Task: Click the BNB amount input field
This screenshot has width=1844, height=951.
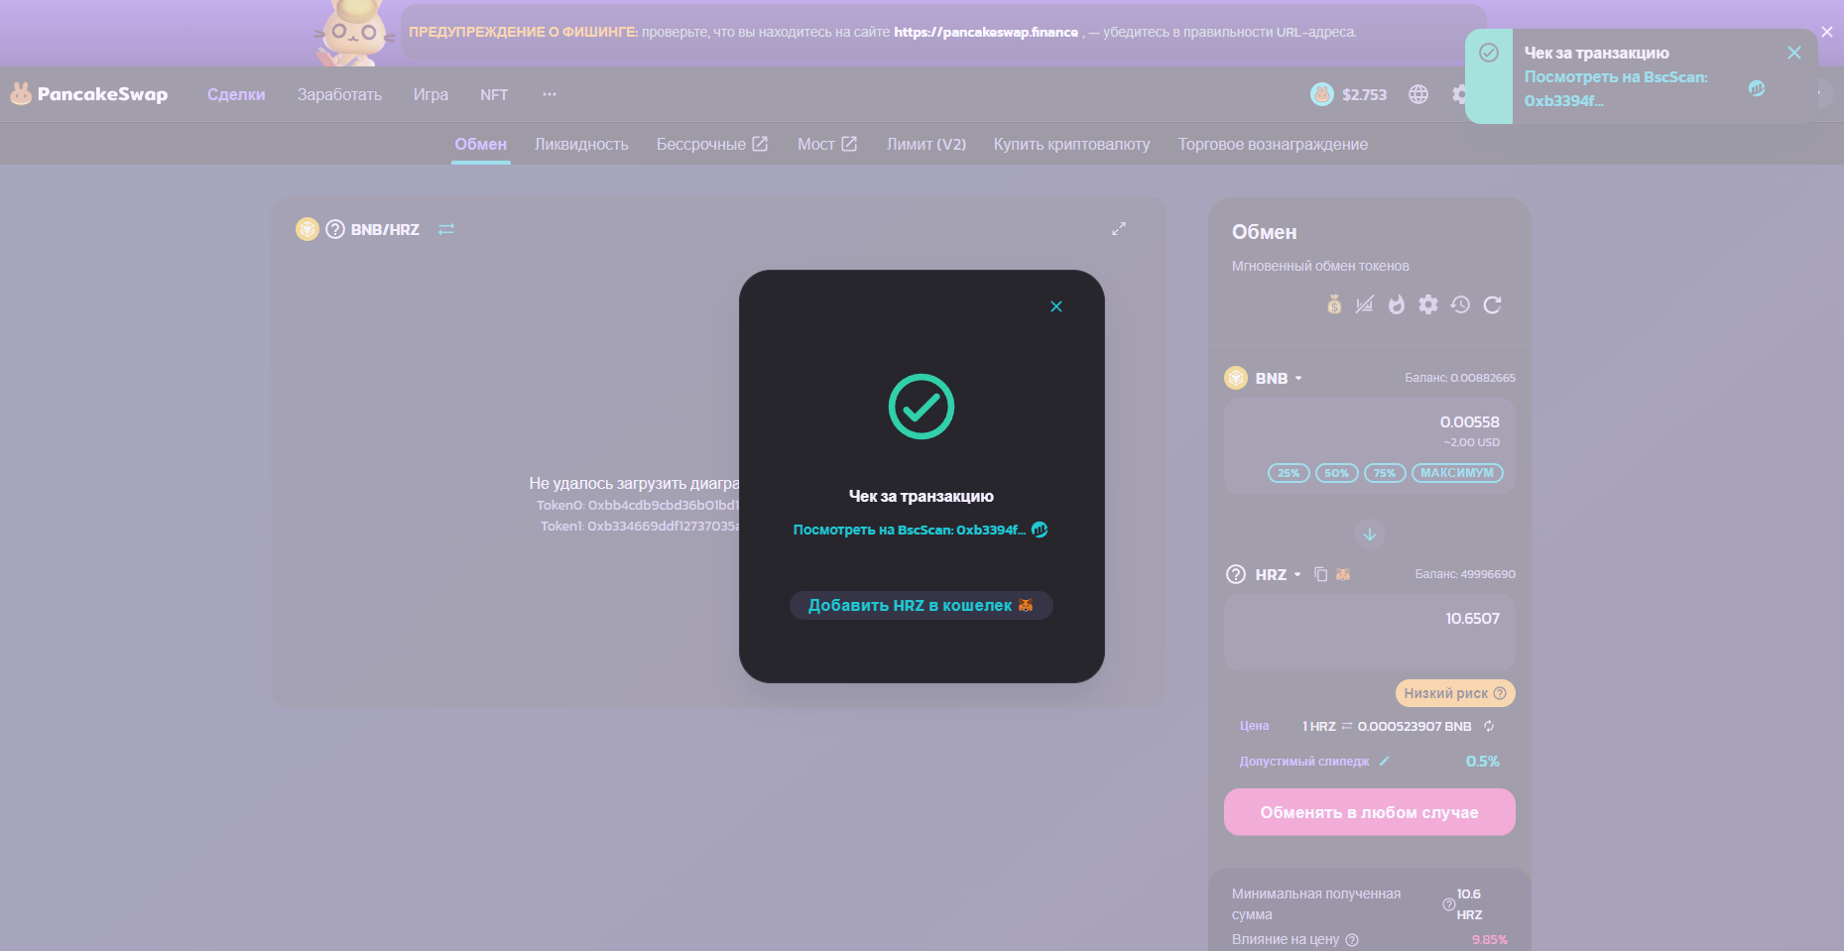Action: coord(1369,422)
